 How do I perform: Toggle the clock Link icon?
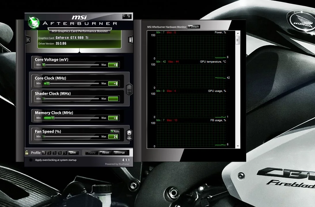point(129,89)
